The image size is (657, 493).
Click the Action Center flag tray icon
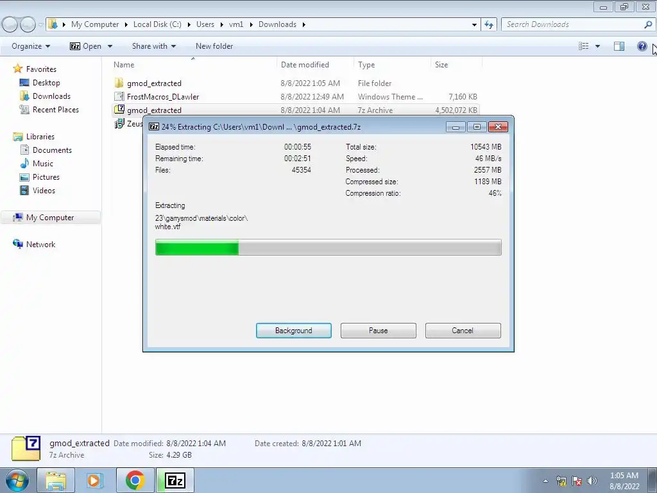point(577,481)
